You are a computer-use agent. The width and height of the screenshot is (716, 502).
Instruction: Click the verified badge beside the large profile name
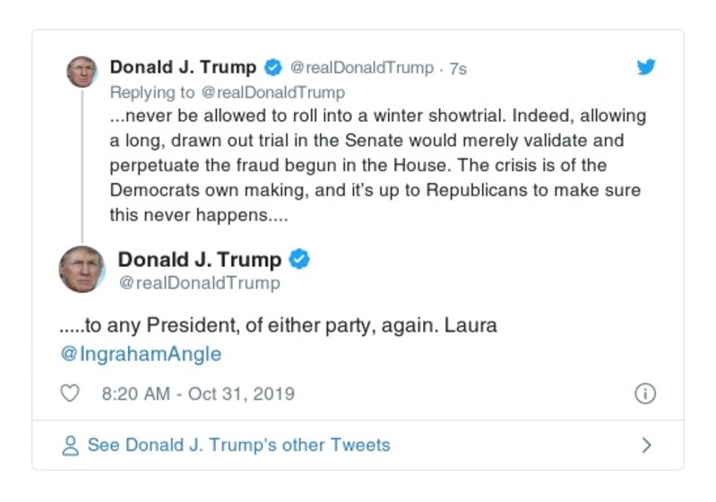pyautogui.click(x=300, y=260)
